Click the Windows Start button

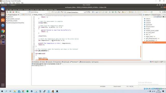point(2,91)
